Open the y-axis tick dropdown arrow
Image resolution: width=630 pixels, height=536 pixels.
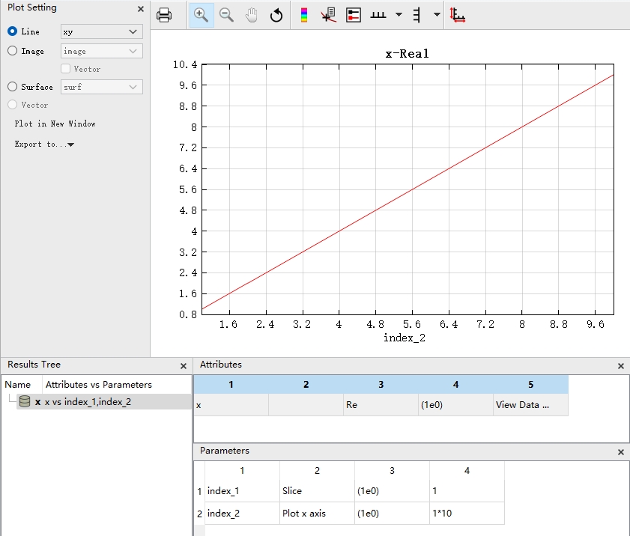437,15
